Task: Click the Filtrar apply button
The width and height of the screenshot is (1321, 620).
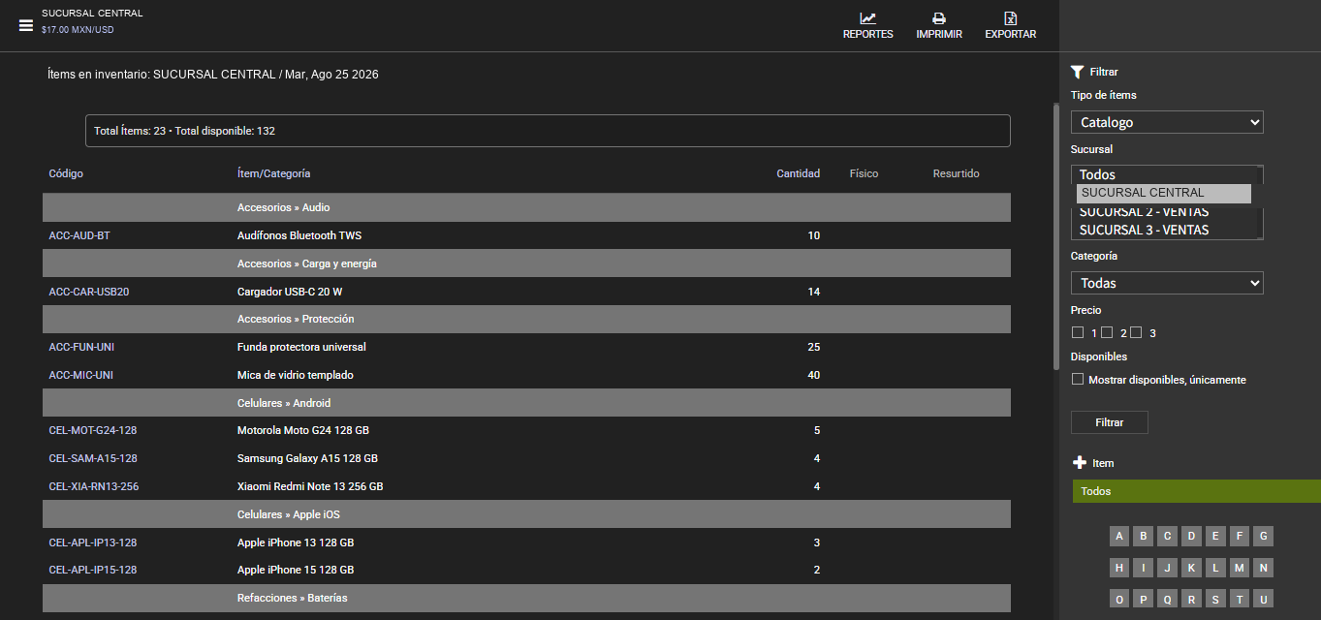Action: click(x=1110, y=422)
